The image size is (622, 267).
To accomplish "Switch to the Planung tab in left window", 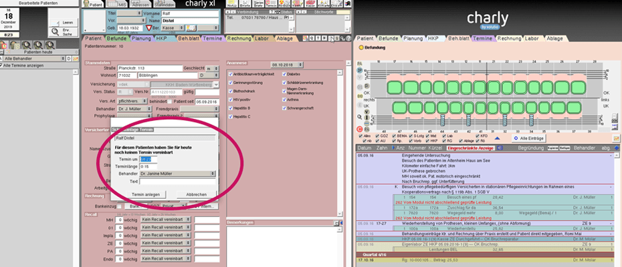I will [x=141, y=39].
